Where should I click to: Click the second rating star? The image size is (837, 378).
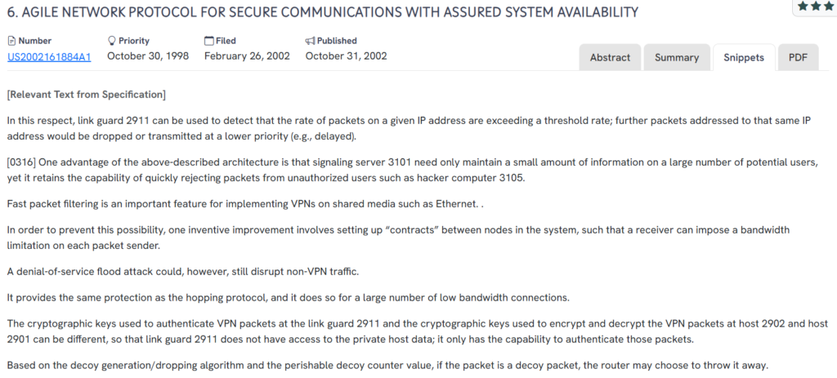pyautogui.click(x=816, y=6)
